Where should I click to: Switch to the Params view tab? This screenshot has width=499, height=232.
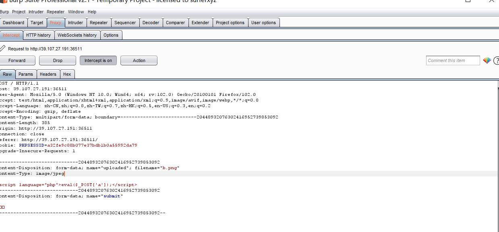(26, 74)
